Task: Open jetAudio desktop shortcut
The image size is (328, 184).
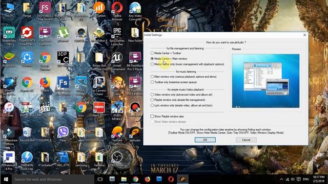Action: point(135,134)
